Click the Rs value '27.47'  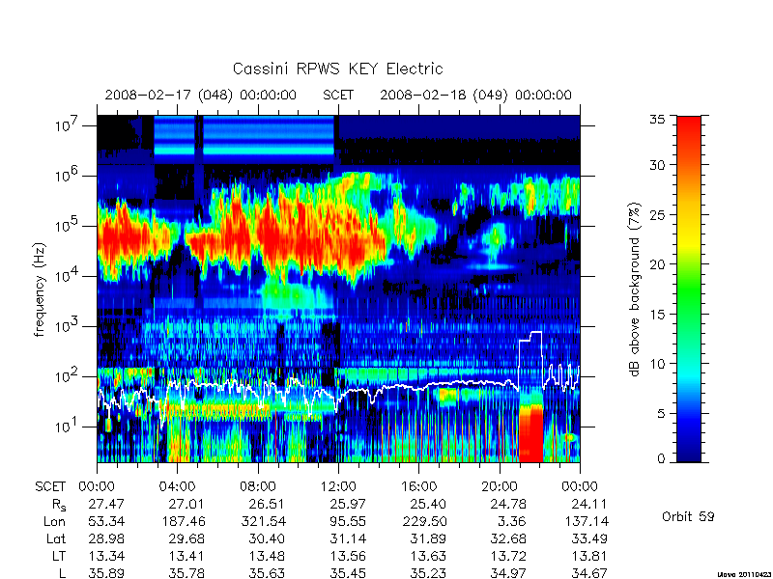(106, 505)
